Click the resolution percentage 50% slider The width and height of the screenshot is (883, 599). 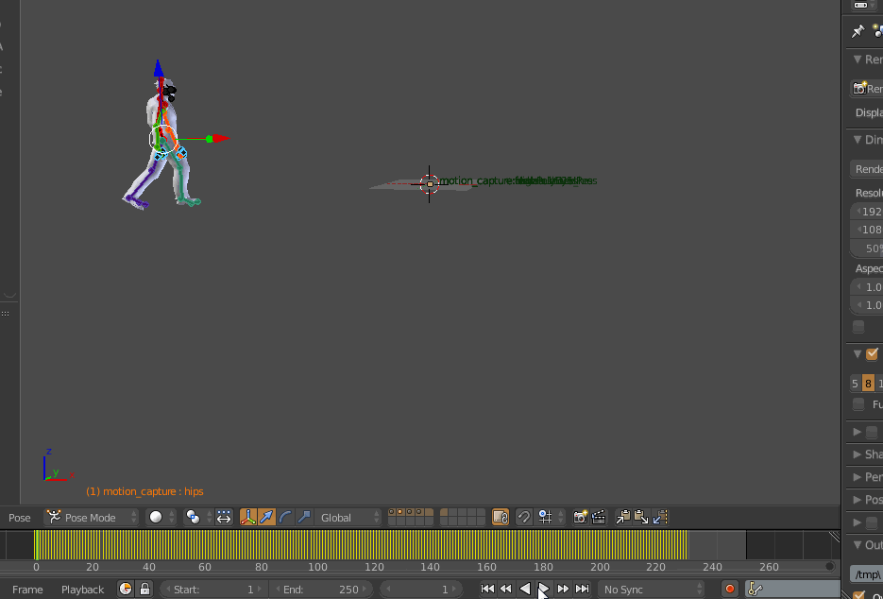[866, 248]
